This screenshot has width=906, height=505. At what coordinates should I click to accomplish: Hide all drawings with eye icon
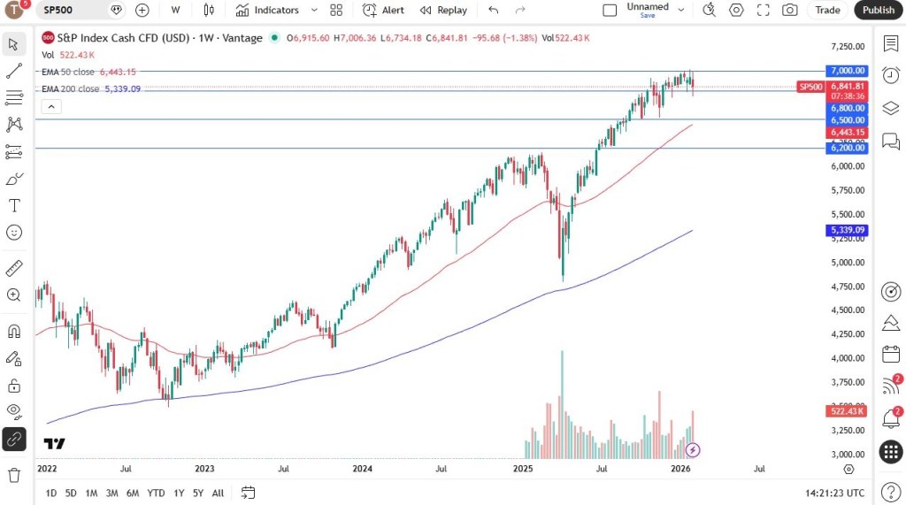click(14, 410)
